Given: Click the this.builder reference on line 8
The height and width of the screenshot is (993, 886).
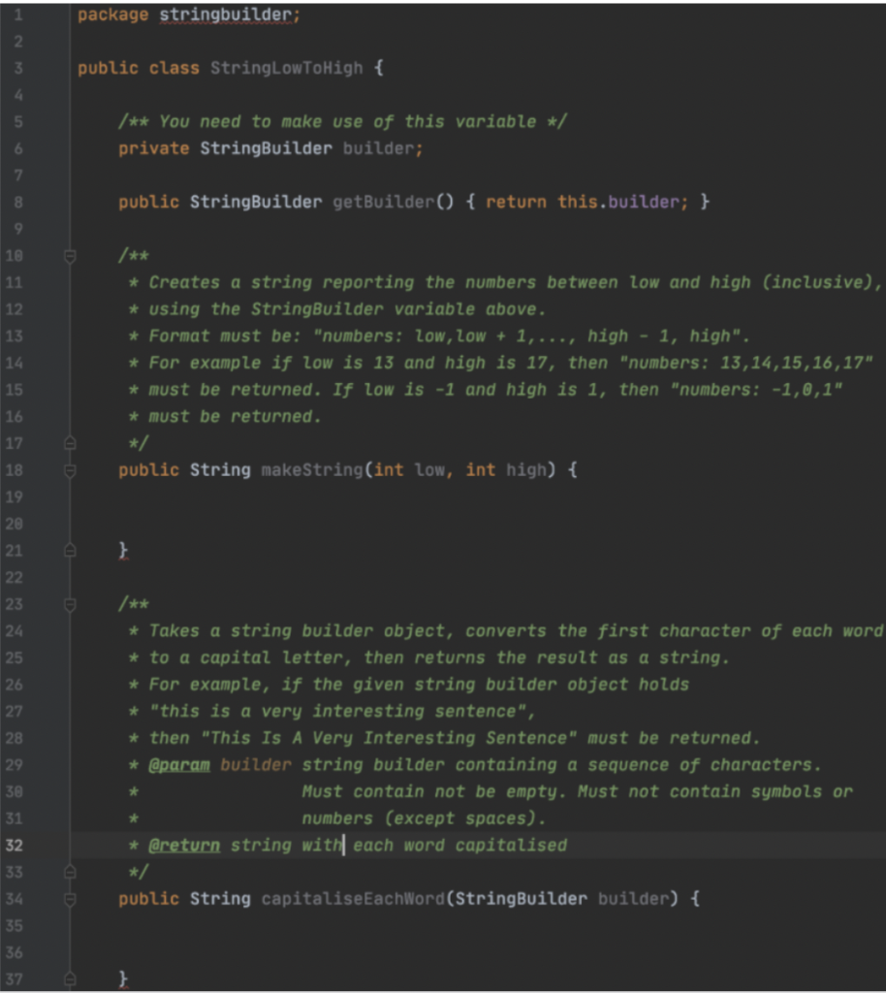Looking at the screenshot, I should (x=615, y=202).
